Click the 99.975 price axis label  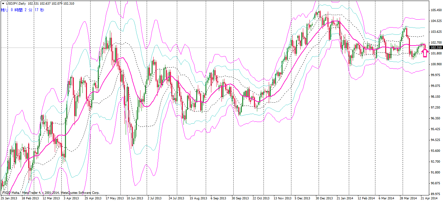[x=435, y=75]
